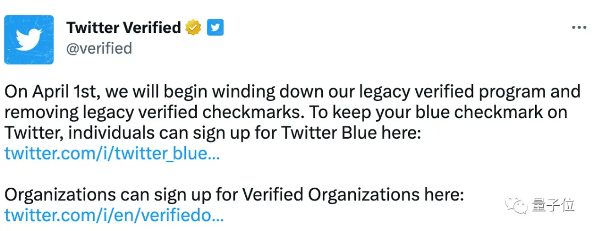Click the WeChat logo in the watermark
Screen dimensions: 594x231
(x=517, y=206)
